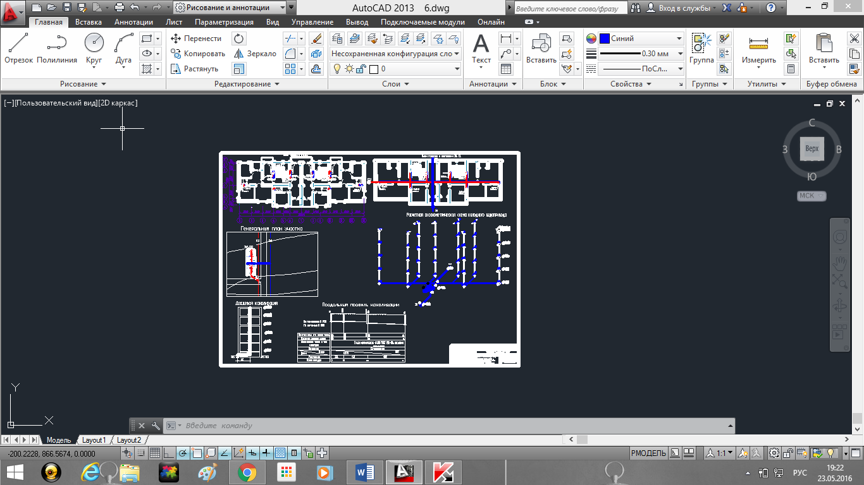The width and height of the screenshot is (864, 485).
Task: Toggle snap mode in status bar
Action: [x=140, y=453]
